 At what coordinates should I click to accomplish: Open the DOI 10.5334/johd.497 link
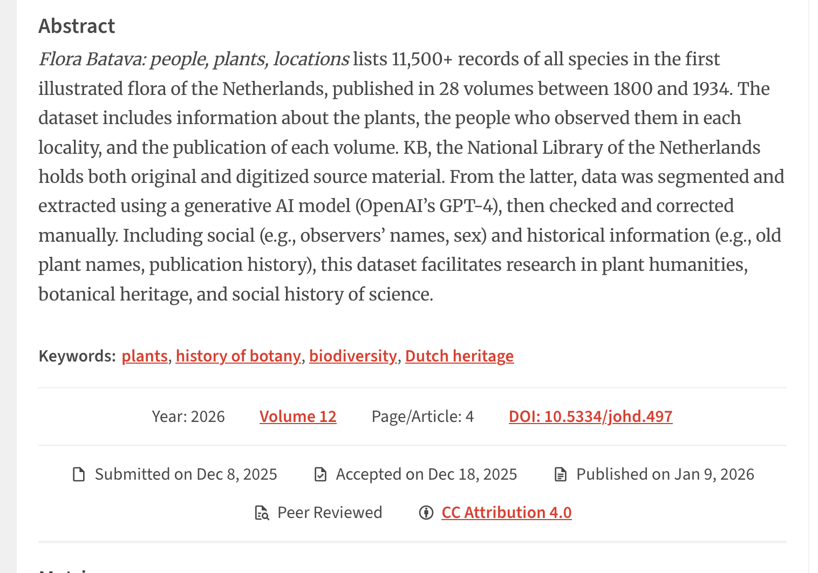pyautogui.click(x=590, y=417)
